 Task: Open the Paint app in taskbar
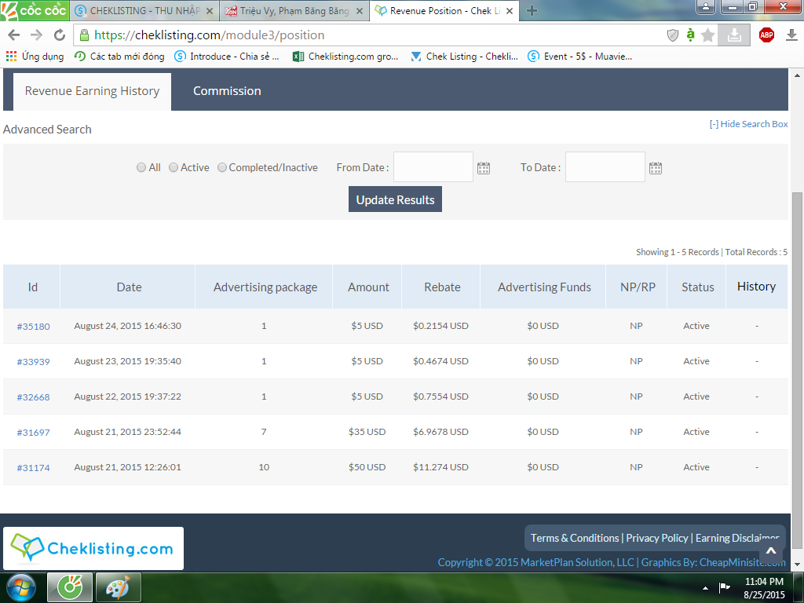point(118,587)
